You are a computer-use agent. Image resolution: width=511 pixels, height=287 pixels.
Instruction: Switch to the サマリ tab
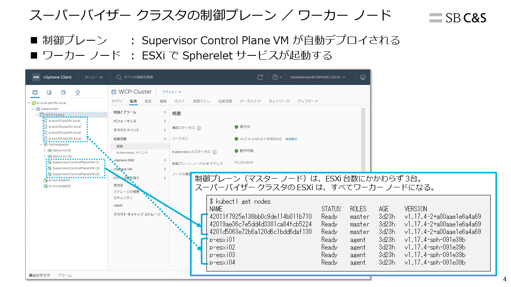(117, 101)
